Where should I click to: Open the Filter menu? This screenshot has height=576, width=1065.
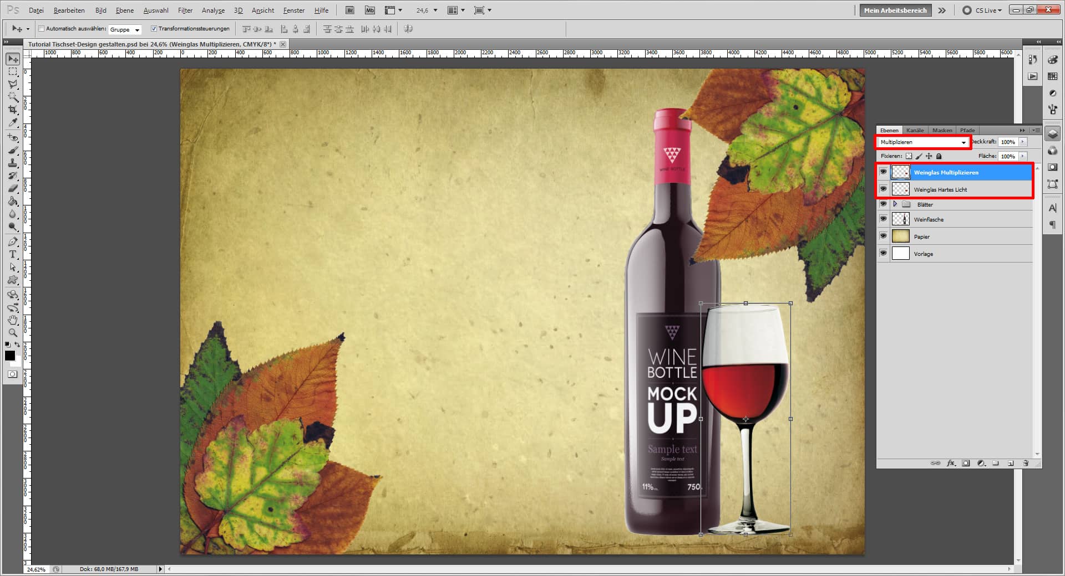tap(185, 10)
